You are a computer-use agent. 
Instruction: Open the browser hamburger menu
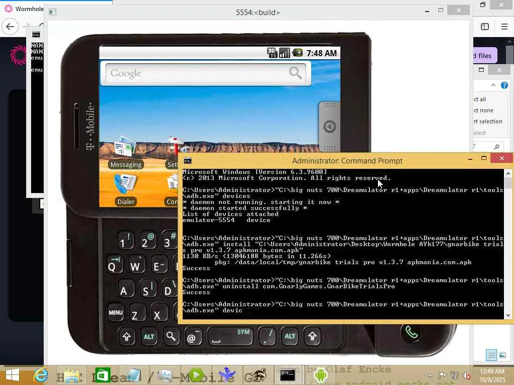point(504,27)
